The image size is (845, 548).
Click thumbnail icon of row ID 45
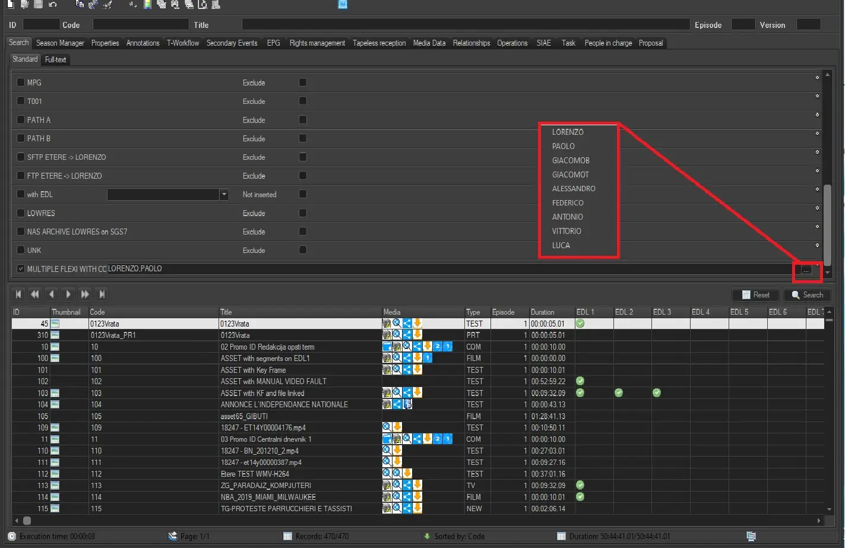[55, 324]
